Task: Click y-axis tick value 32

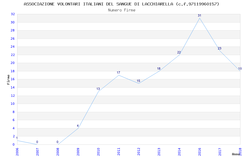Action: tap(13, 14)
